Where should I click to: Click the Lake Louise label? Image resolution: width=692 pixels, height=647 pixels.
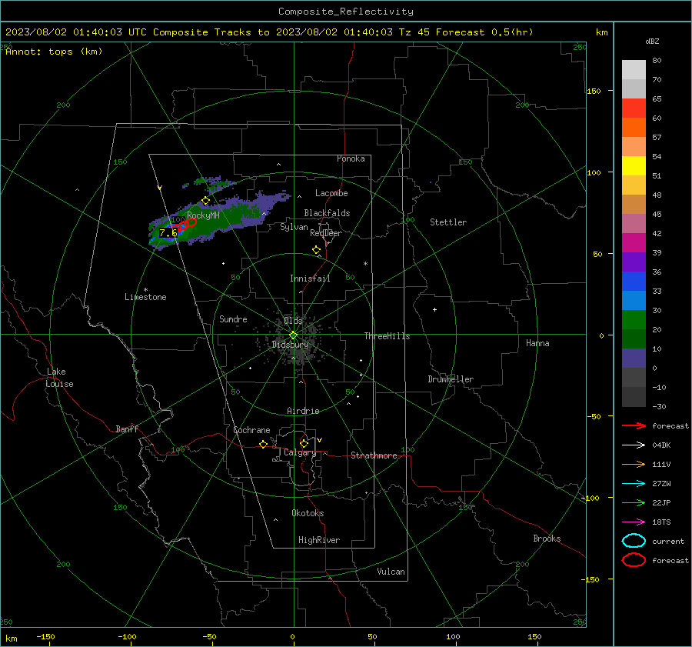pos(59,378)
